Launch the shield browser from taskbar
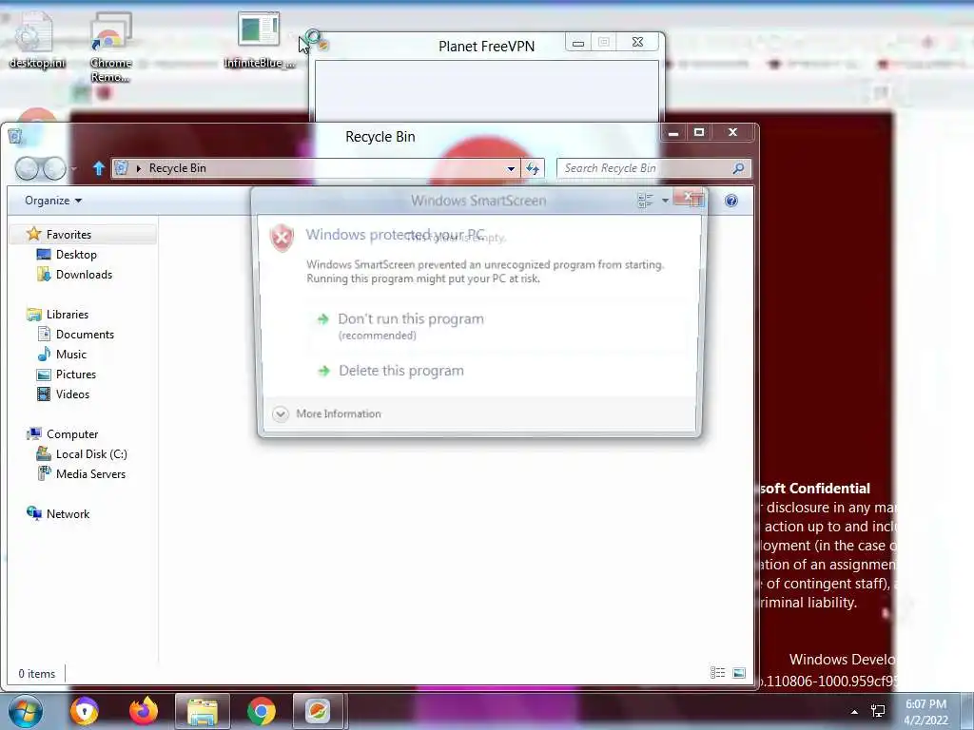 [x=85, y=711]
